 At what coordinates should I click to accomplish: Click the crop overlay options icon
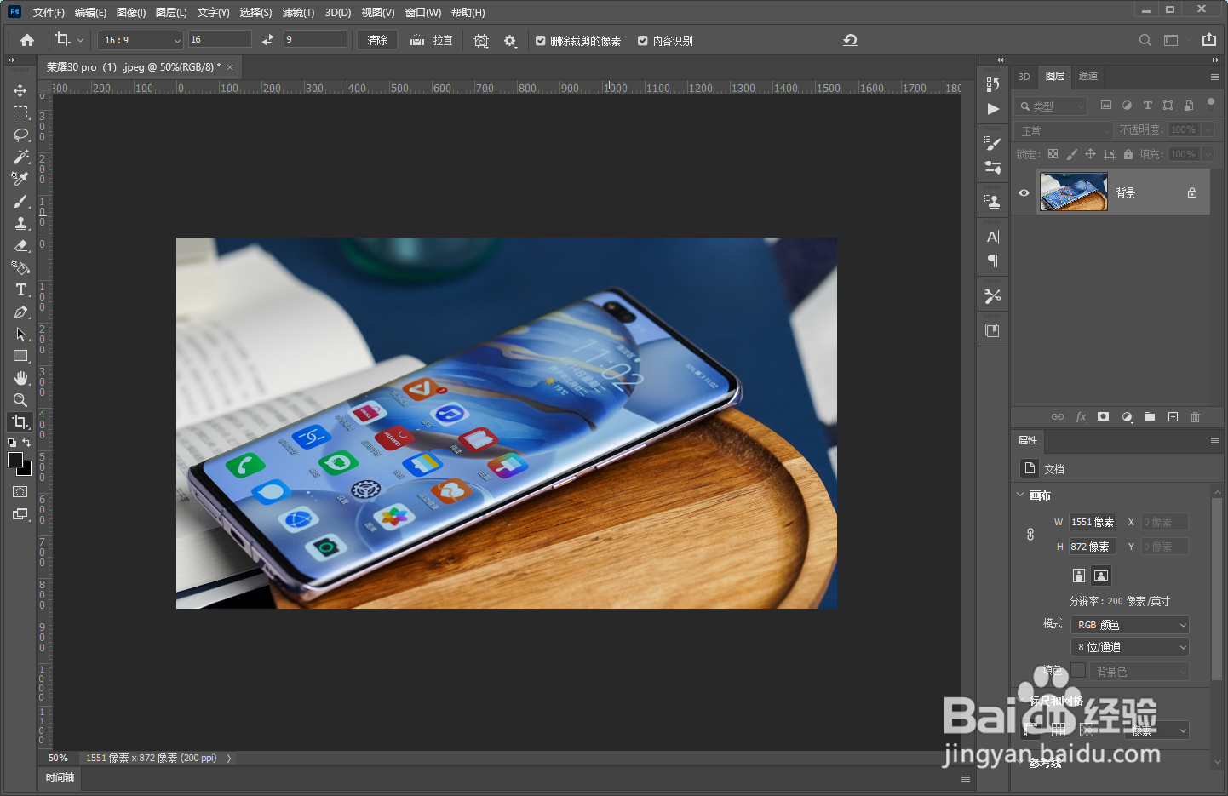(481, 41)
